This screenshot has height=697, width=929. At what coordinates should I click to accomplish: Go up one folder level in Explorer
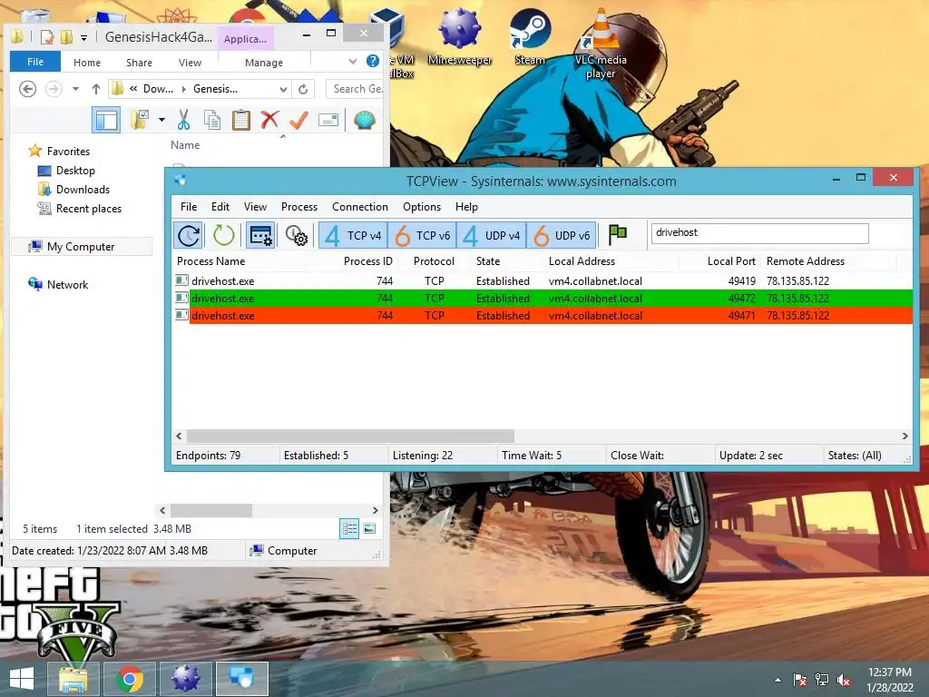(x=96, y=89)
